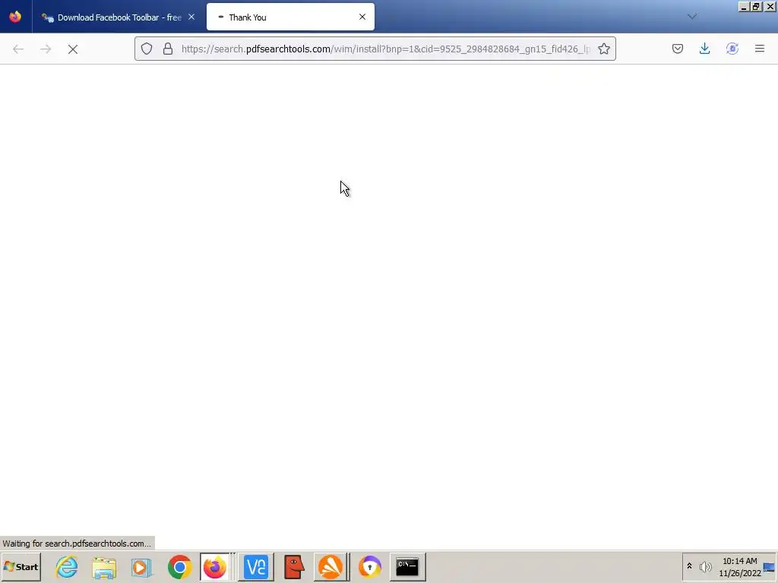The height and width of the screenshot is (583, 778).
Task: Expand the list all tabs chevron
Action: [692, 17]
